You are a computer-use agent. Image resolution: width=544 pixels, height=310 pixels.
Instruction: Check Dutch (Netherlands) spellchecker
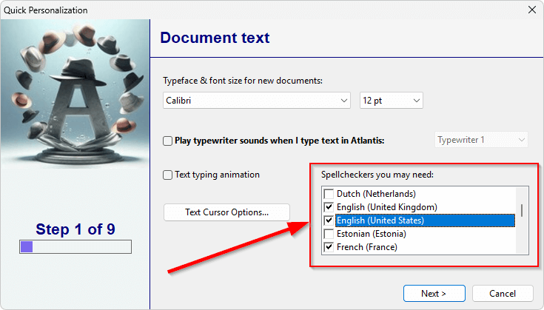[329, 194]
